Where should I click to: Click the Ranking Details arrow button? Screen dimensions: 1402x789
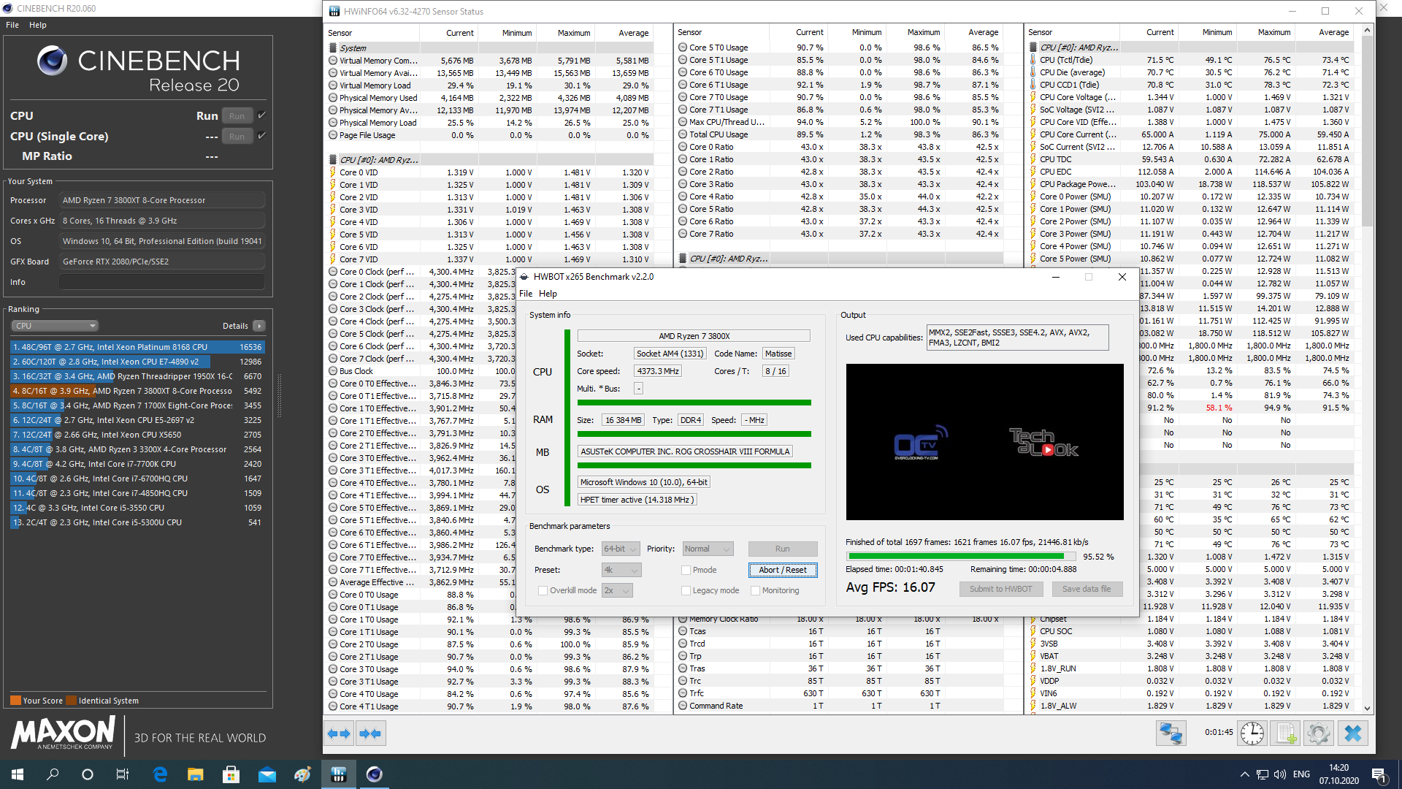click(259, 326)
